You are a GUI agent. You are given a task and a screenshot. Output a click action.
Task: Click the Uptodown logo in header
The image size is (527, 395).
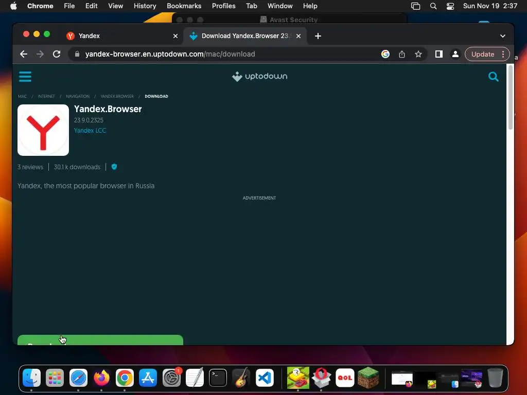(259, 77)
